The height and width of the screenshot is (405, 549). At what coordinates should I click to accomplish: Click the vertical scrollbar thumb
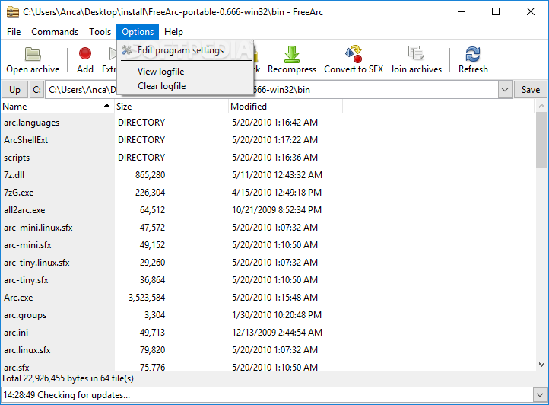coord(541,140)
